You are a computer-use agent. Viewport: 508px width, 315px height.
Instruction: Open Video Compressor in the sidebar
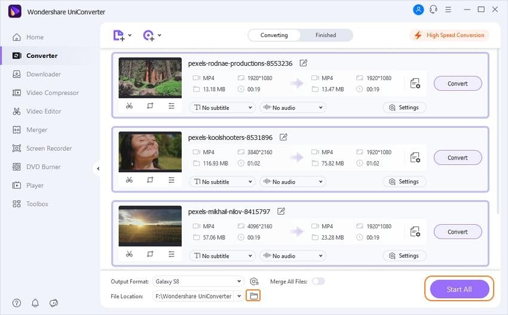point(45,93)
